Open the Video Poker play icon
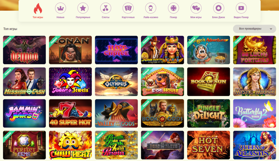The height and width of the screenshot is (161, 279). pyautogui.click(x=241, y=8)
